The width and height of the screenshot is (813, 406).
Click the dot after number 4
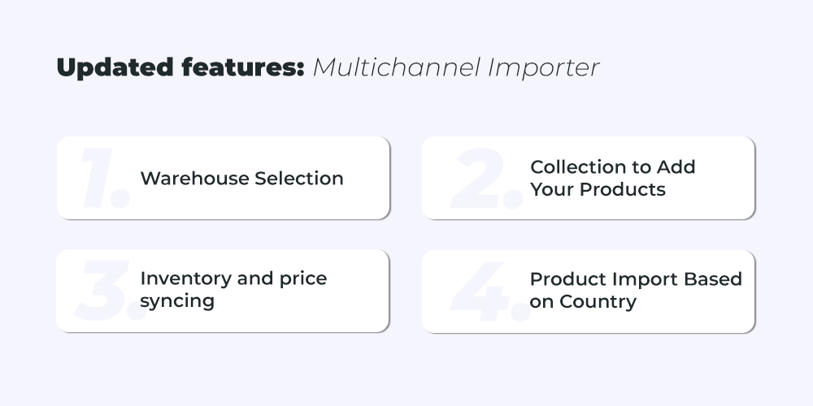(x=520, y=311)
